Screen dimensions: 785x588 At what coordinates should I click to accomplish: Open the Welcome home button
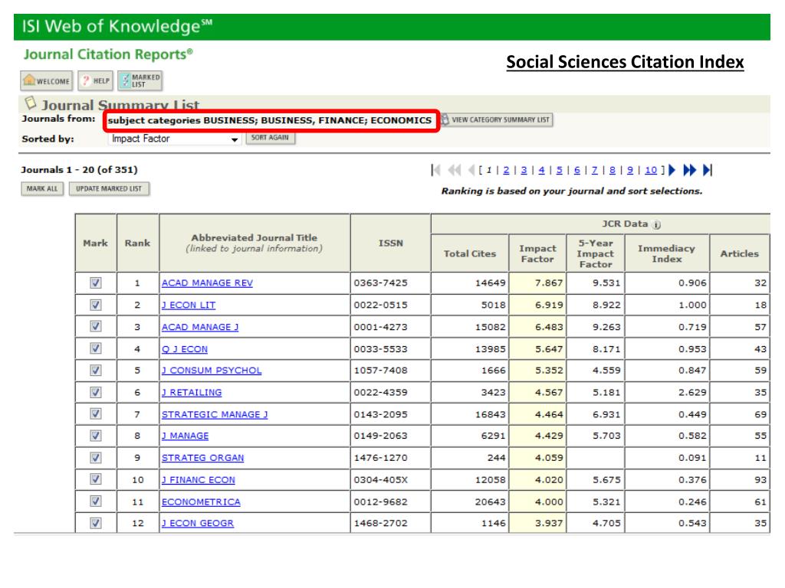[x=47, y=80]
